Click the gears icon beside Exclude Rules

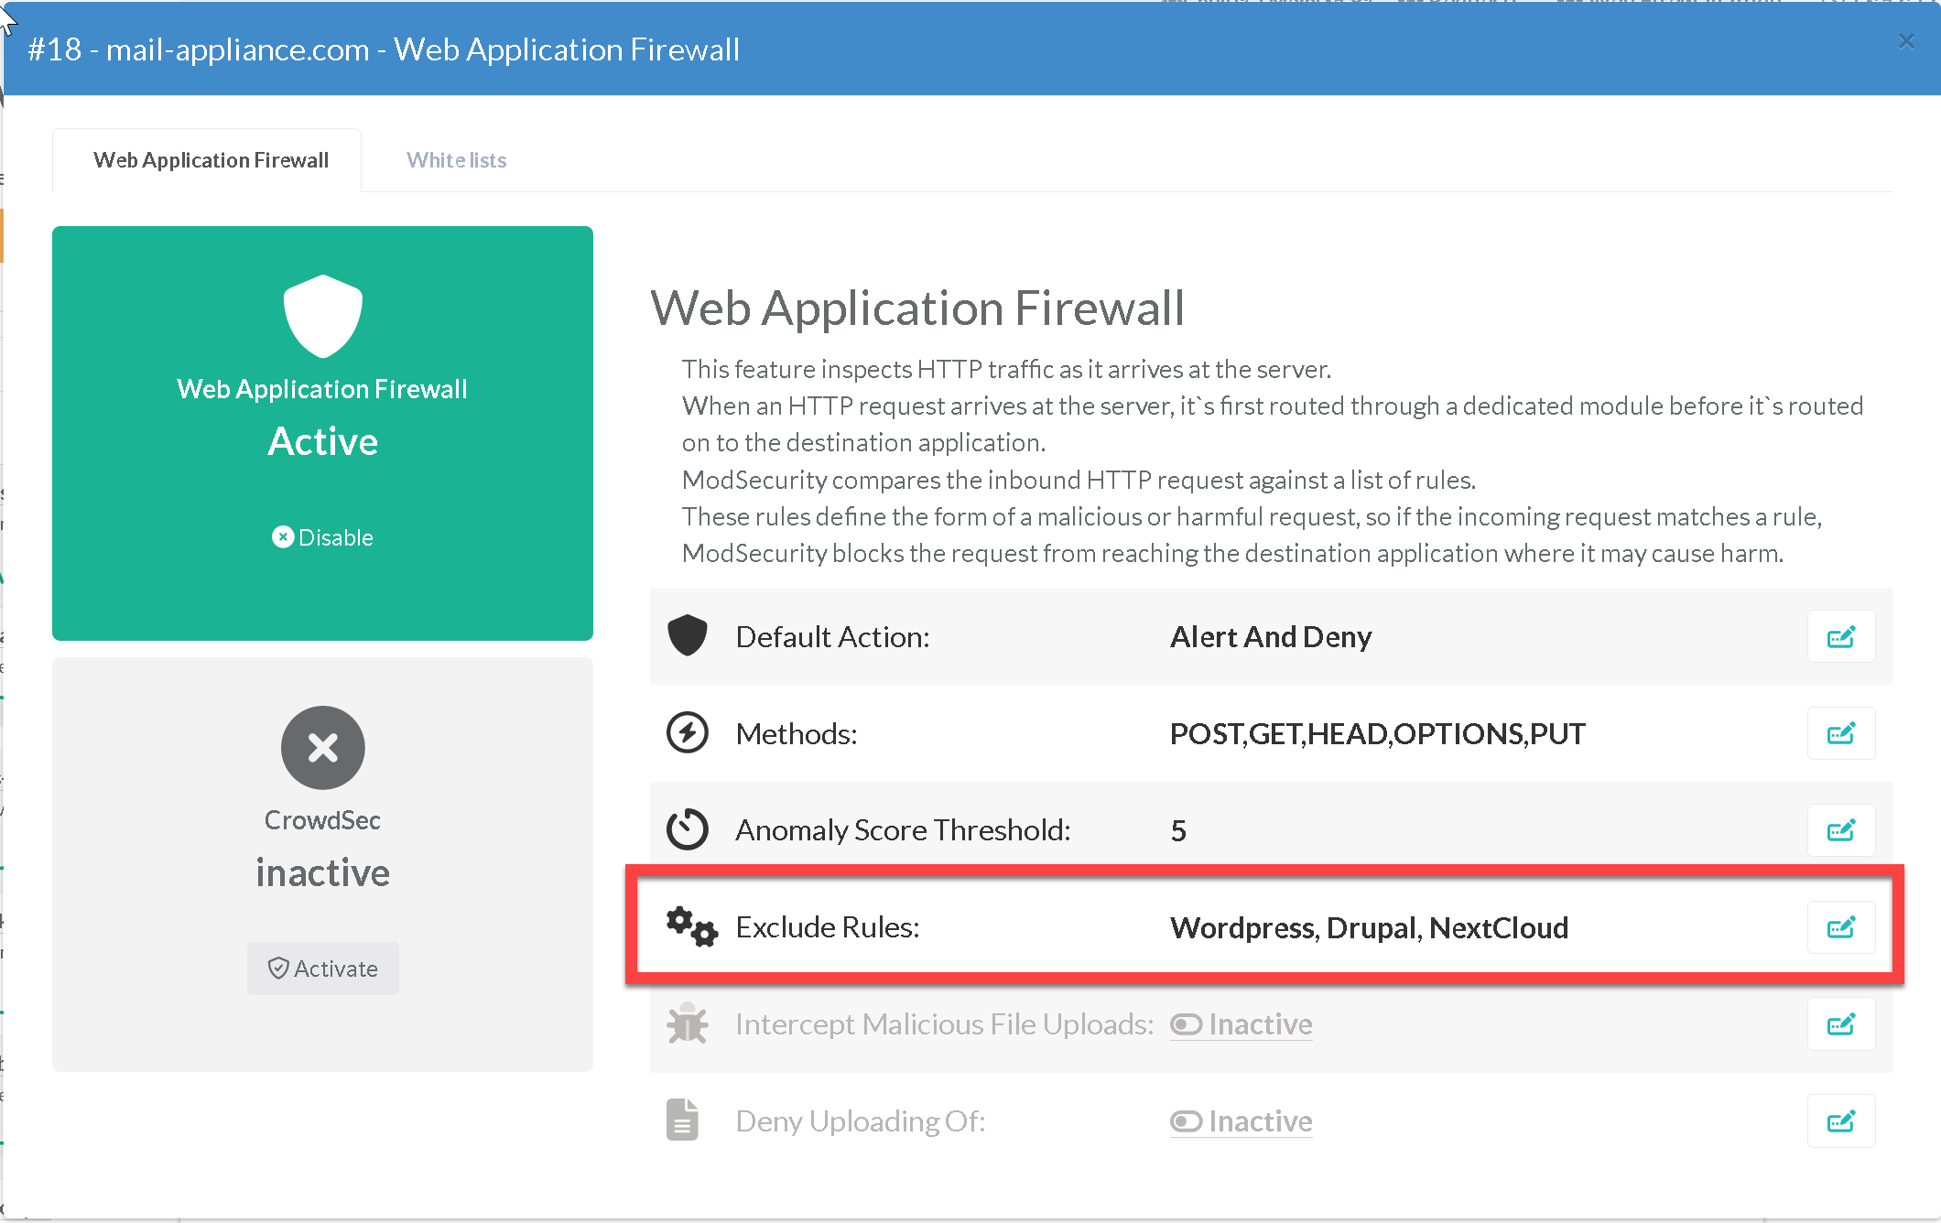[x=691, y=927]
